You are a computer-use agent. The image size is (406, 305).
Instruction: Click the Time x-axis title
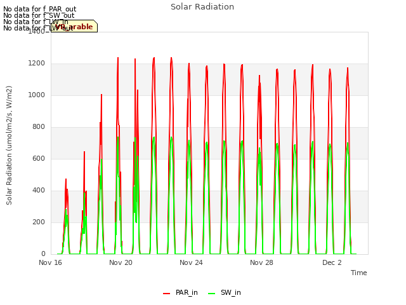click(x=358, y=273)
